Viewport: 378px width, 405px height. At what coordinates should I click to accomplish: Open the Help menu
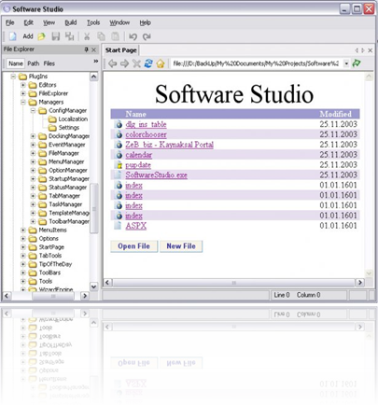[145, 22]
